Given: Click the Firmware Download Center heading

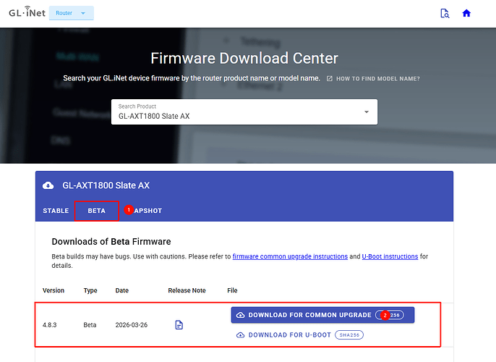Looking at the screenshot, I should (244, 58).
